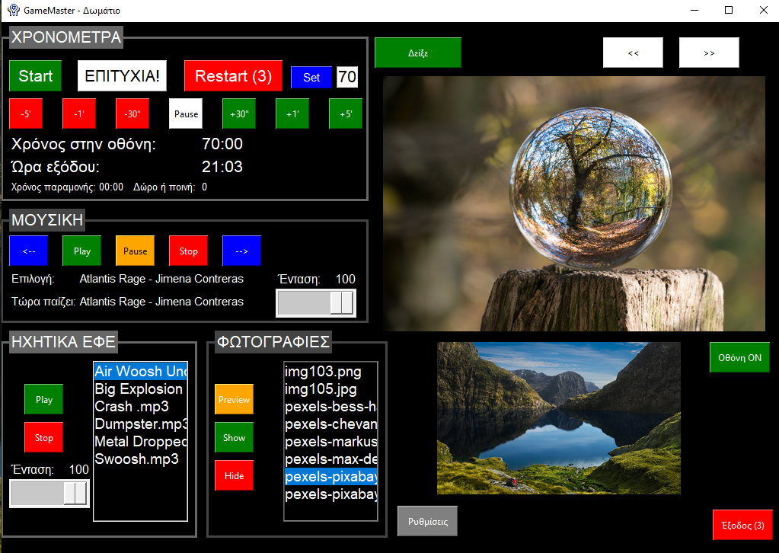Hide photo with the red Hide button
The height and width of the screenshot is (553, 779).
pos(234,475)
